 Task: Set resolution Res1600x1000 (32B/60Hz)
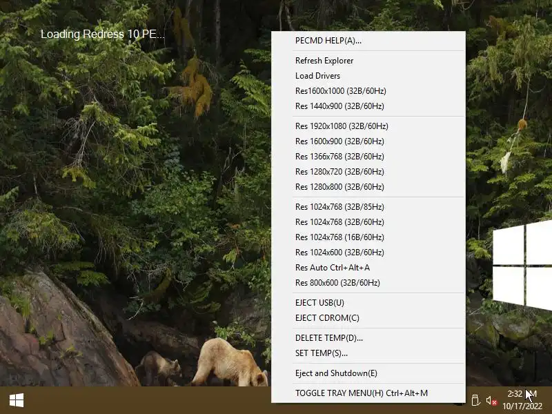pos(368,91)
